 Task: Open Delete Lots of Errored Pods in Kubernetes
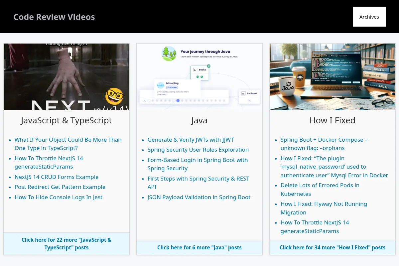(x=320, y=190)
